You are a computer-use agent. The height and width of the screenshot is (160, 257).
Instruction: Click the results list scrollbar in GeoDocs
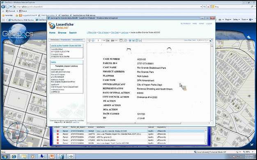coord(206,136)
